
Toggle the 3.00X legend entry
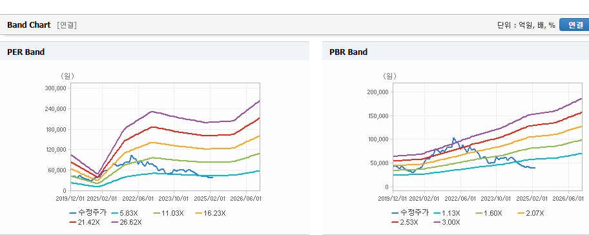[447, 222]
